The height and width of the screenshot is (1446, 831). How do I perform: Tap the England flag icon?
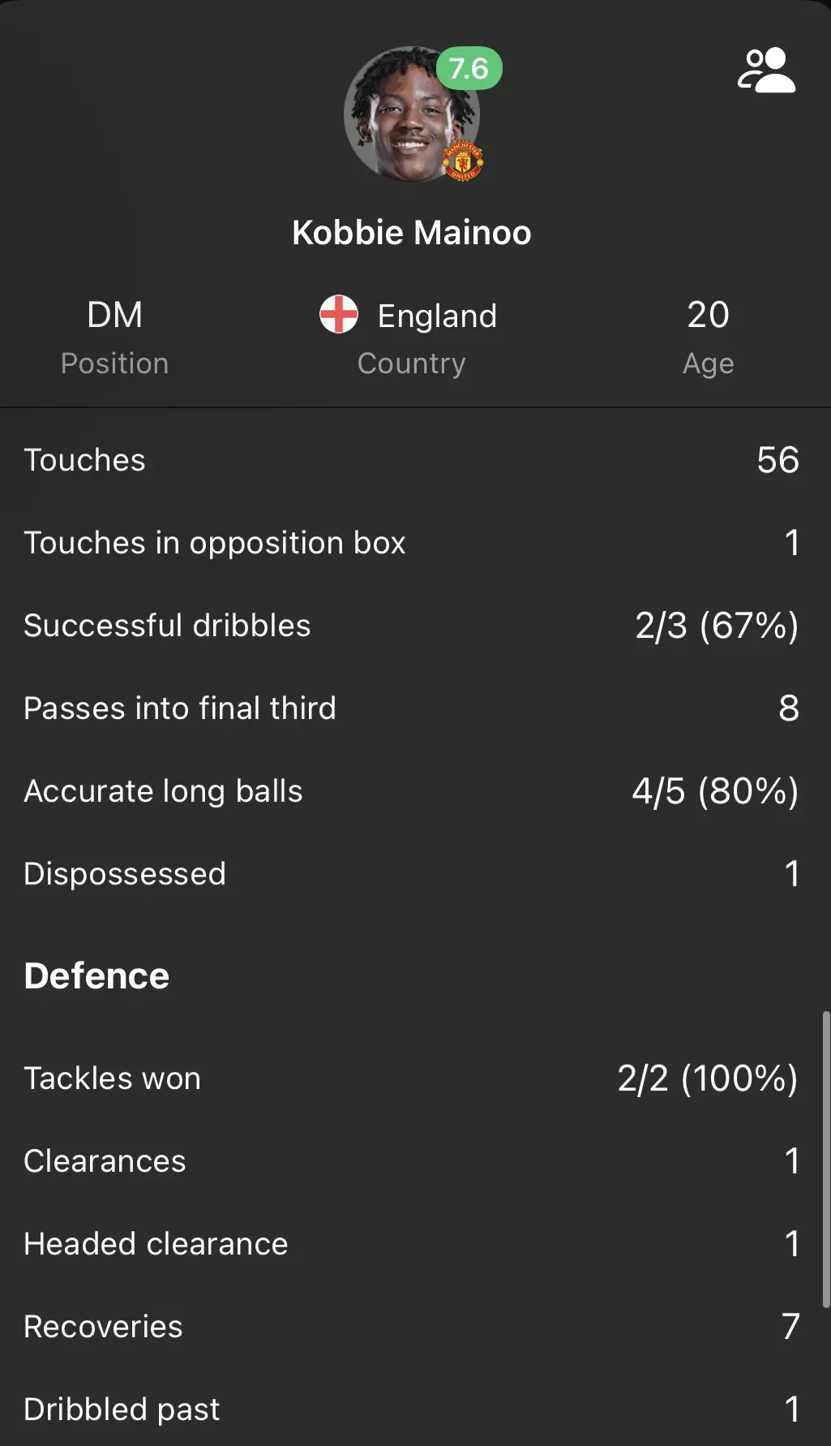point(339,314)
